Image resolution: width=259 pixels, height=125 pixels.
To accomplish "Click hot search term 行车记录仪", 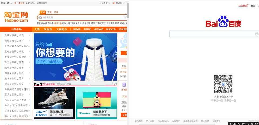I will tap(101, 23).
